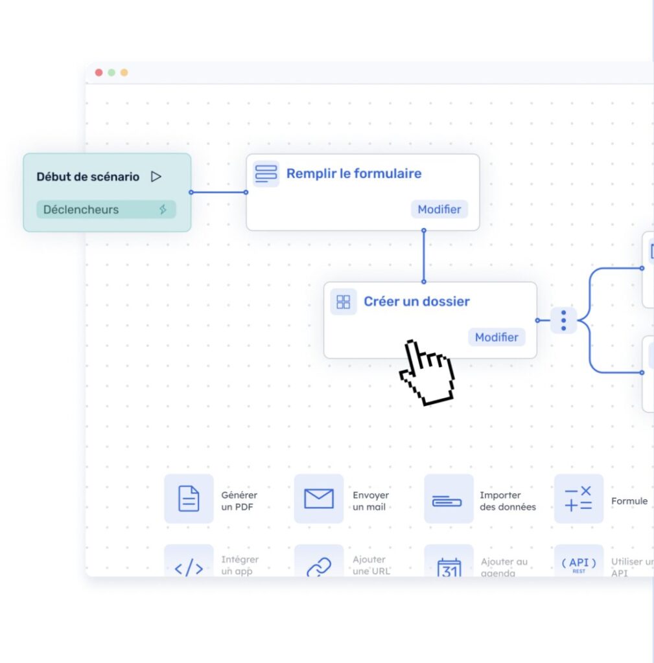Click the play triangle on Début de scénario
This screenshot has height=663, width=654.
(156, 175)
